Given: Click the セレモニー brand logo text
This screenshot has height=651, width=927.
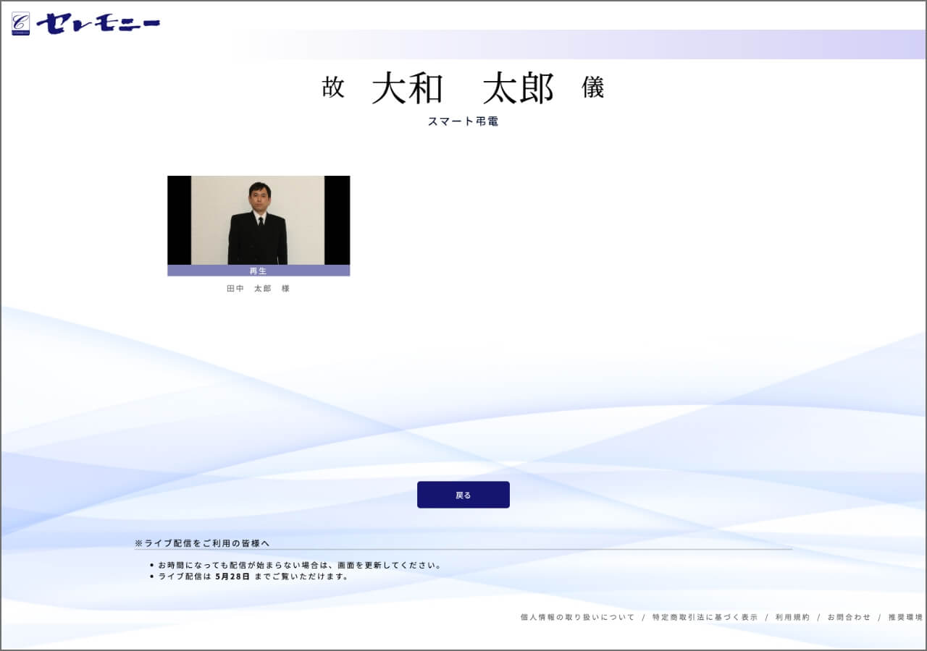Looking at the screenshot, I should [98, 24].
